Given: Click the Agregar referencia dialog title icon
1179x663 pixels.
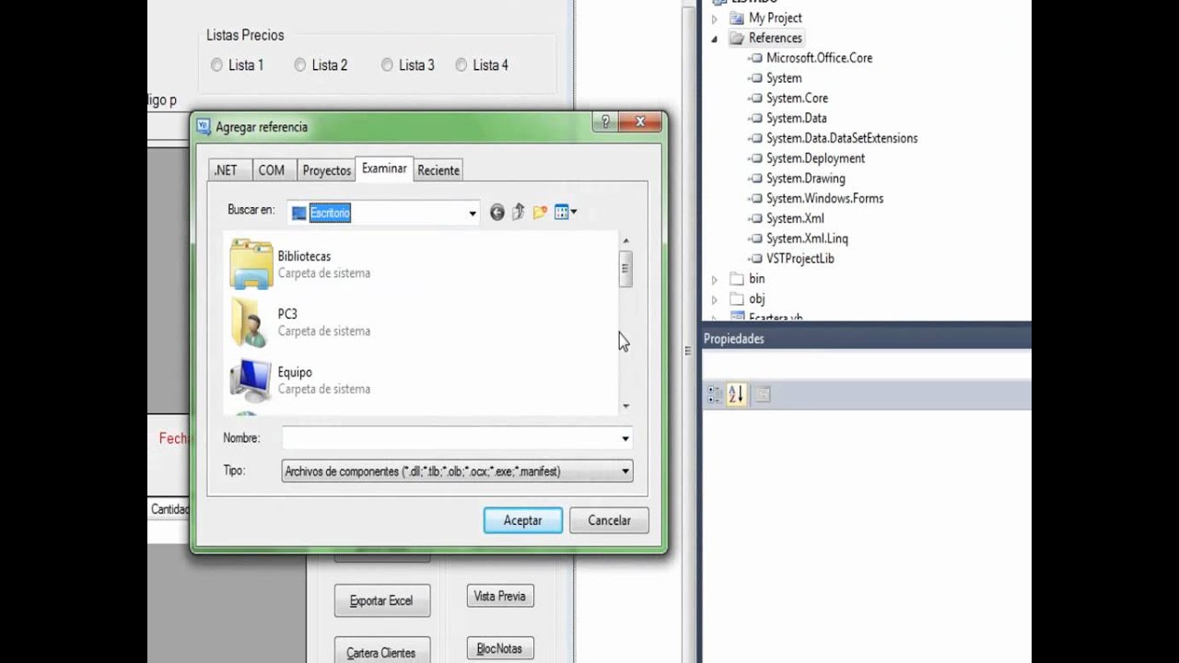Looking at the screenshot, I should 204,126.
